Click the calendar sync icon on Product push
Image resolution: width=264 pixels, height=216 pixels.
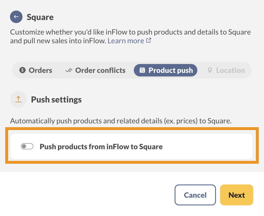pos(142,70)
